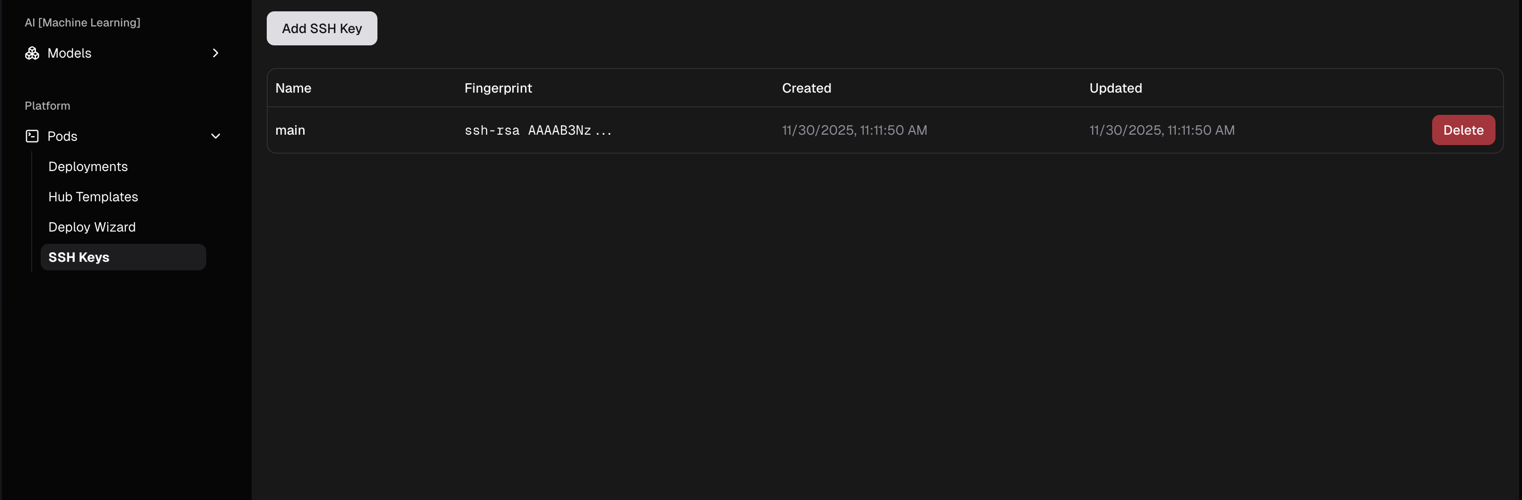1522x500 pixels.
Task: Click the Models icon in the sidebar
Action: (x=32, y=53)
